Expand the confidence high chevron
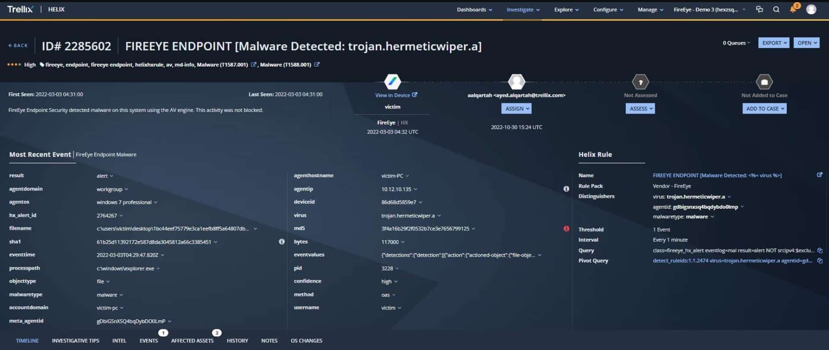 [396, 281]
